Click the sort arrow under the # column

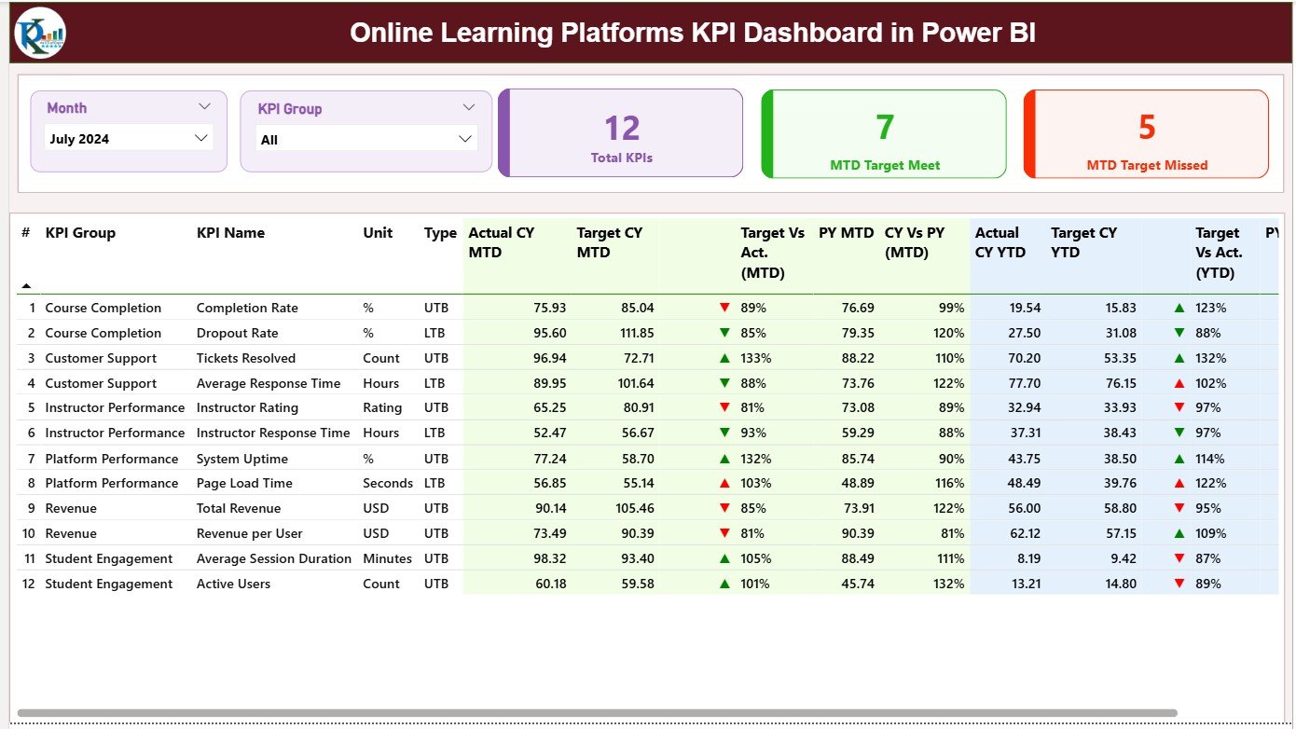point(25,285)
